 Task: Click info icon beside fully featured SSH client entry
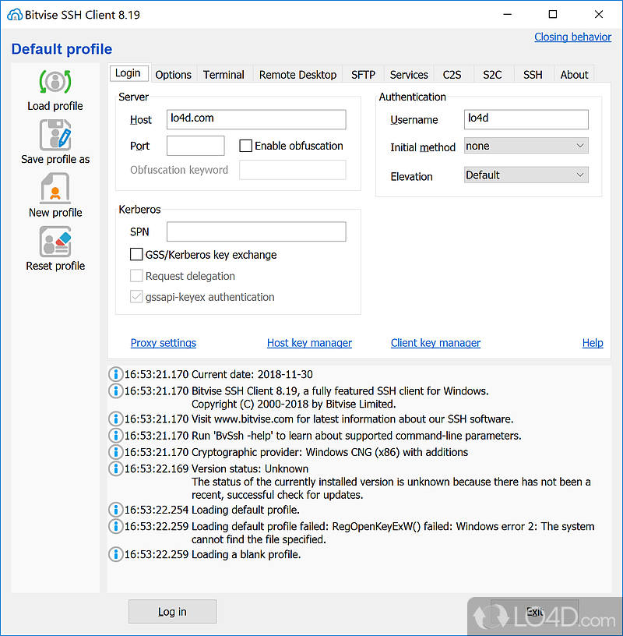click(x=116, y=390)
